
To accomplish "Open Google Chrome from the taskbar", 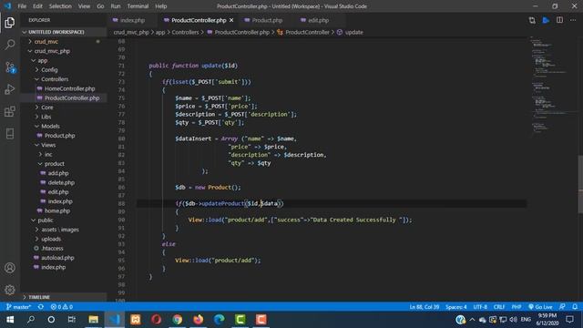I will coord(178,320).
